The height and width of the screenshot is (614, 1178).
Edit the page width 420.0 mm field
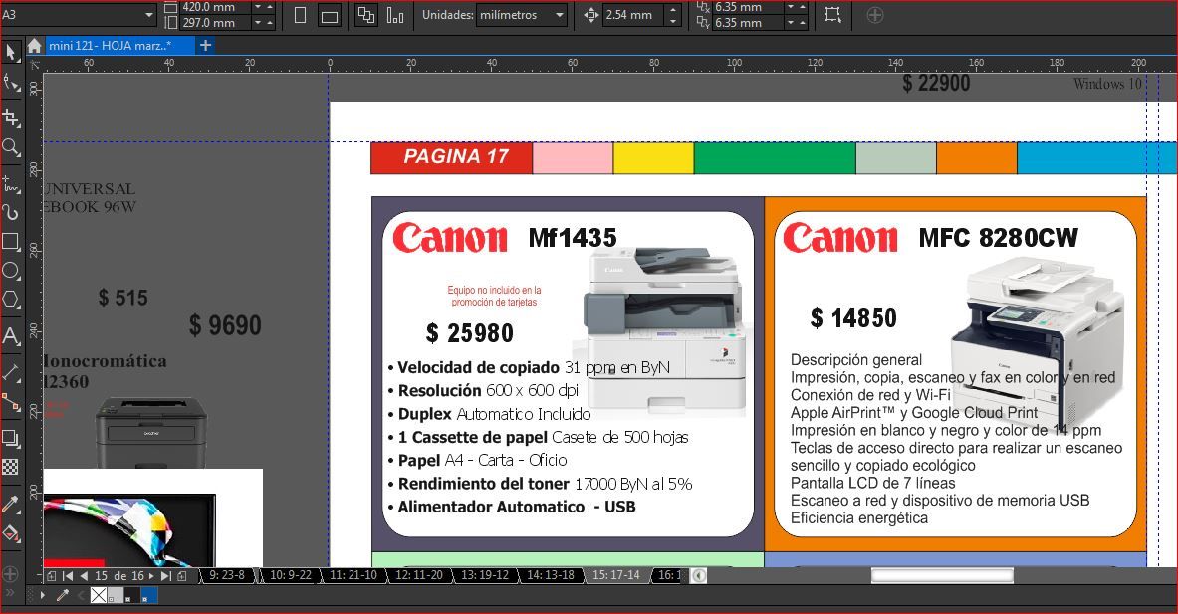point(214,7)
